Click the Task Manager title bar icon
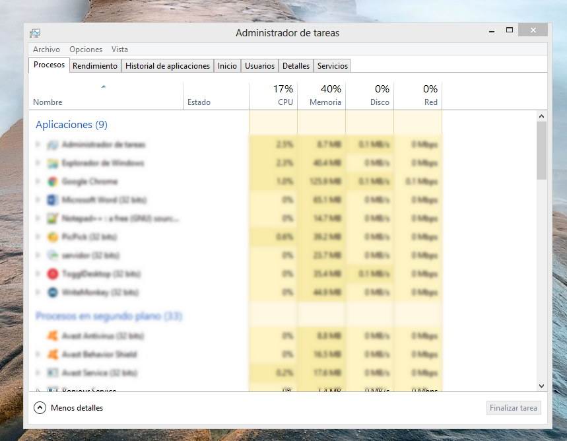 click(x=35, y=33)
